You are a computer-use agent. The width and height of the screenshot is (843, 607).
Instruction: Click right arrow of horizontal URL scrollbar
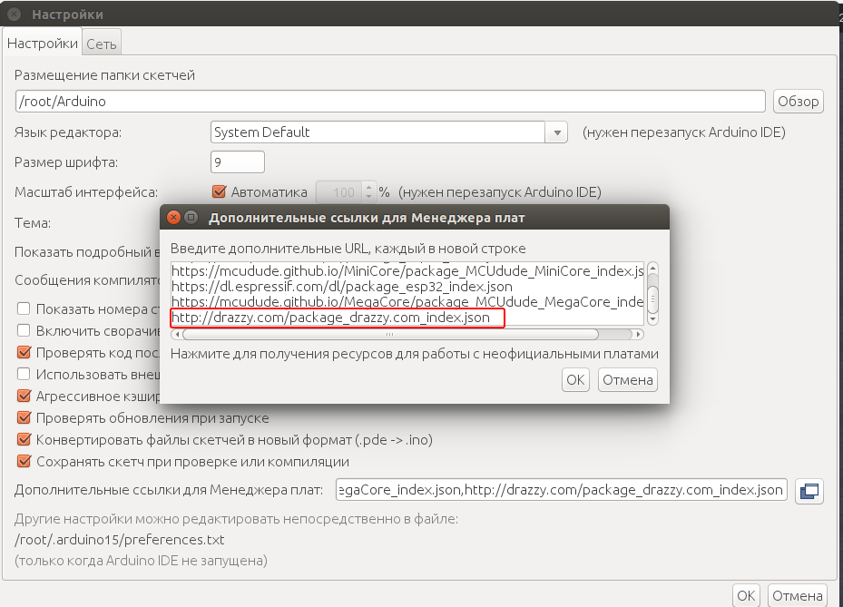pos(639,333)
